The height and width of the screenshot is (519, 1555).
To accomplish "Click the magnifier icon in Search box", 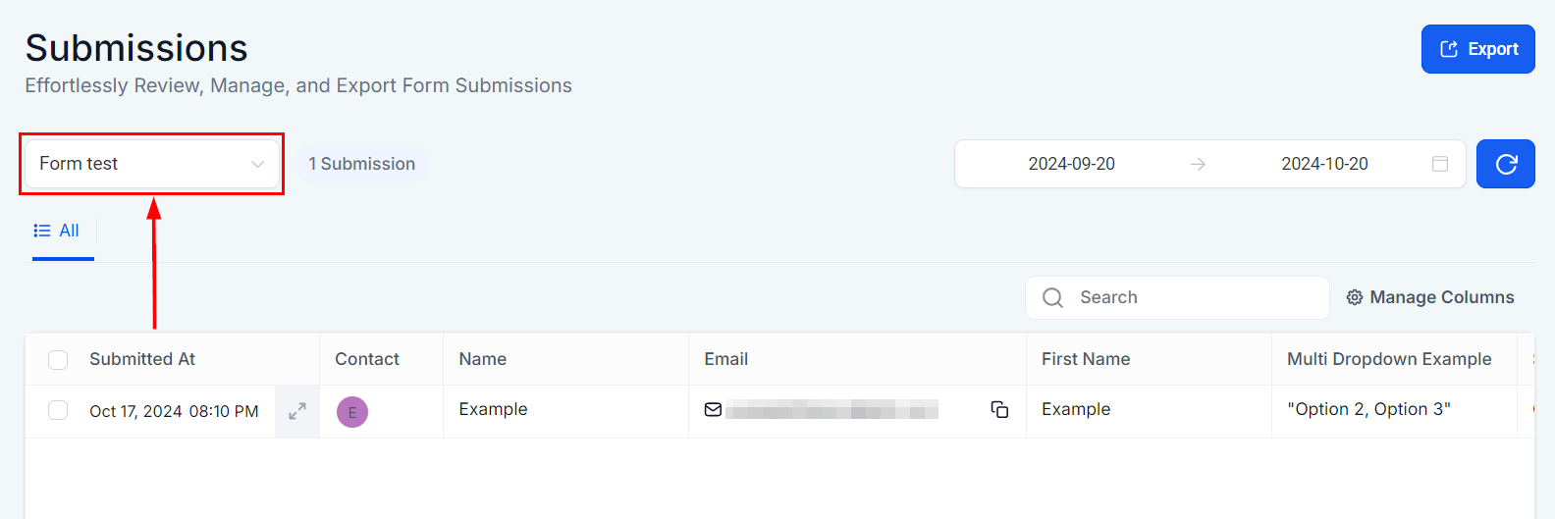I will pos(1052,297).
